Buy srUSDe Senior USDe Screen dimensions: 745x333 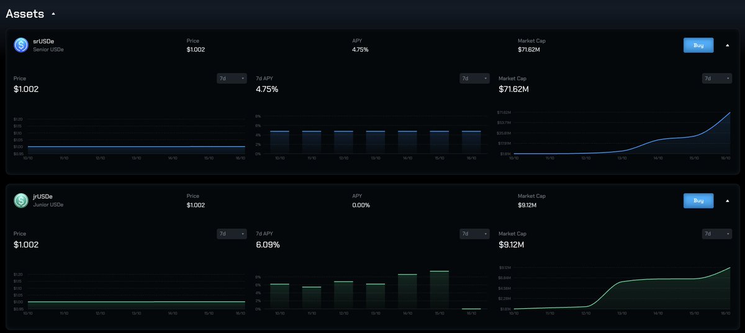[x=698, y=45]
